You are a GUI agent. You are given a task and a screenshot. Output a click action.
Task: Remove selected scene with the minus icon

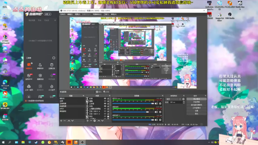click(65, 121)
